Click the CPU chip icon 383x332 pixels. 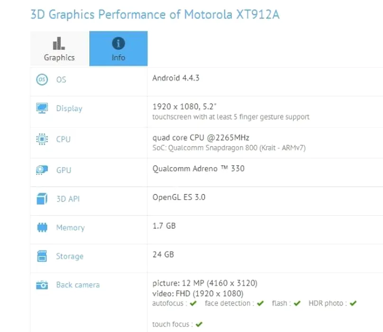click(42, 139)
